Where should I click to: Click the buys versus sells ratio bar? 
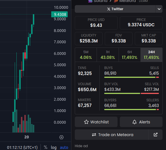click(132, 77)
